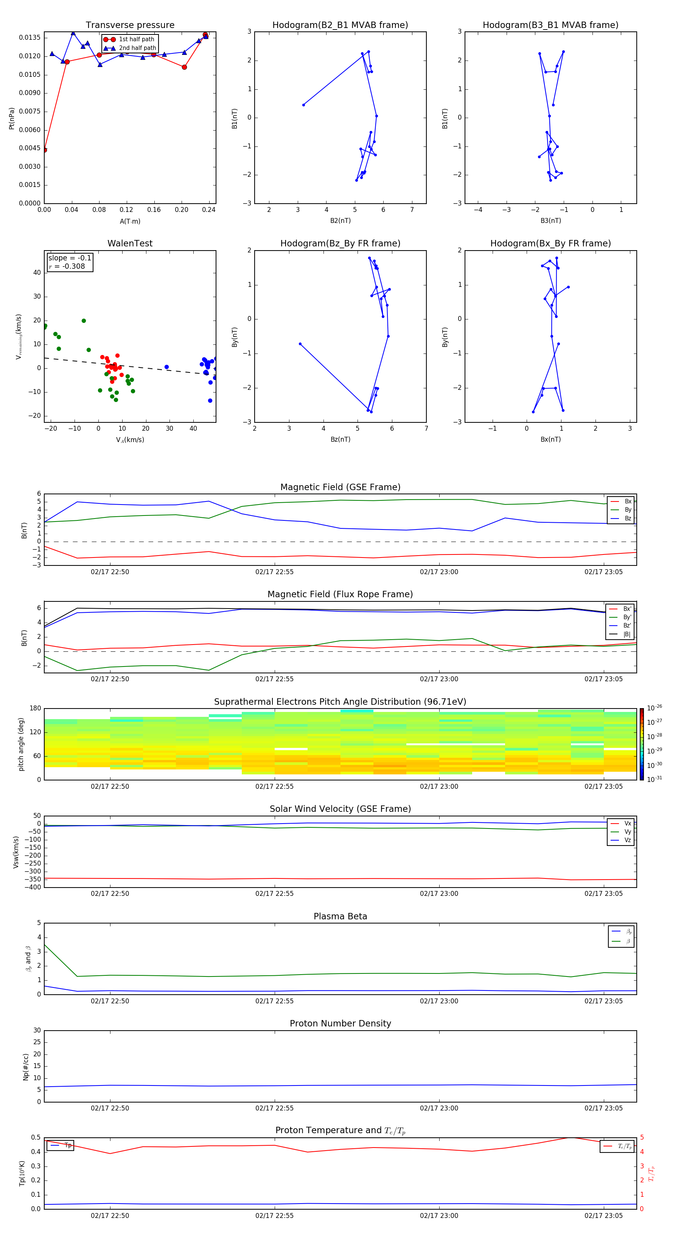Click the 'Hodogram(Bx_By FR frame)' title

[x=550, y=243]
